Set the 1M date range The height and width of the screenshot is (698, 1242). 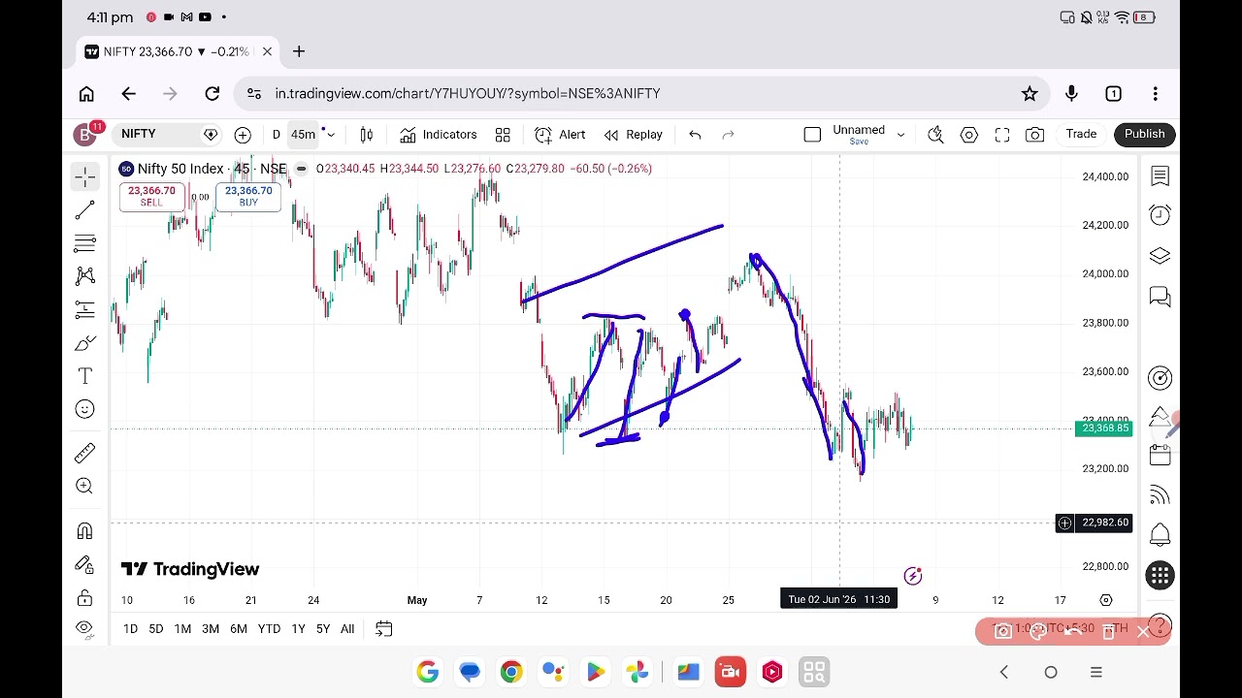(182, 629)
